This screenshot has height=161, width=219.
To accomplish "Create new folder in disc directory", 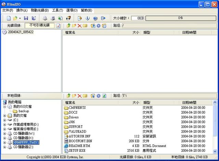I will pyautogui.click(x=74, y=26).
